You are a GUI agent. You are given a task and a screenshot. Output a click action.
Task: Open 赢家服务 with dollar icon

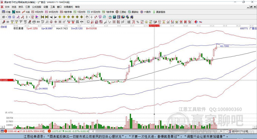click(x=159, y=12)
